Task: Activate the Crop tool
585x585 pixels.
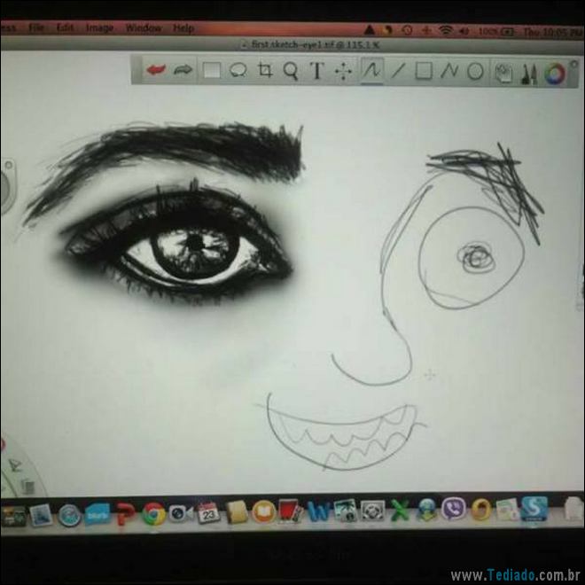Action: [x=264, y=71]
